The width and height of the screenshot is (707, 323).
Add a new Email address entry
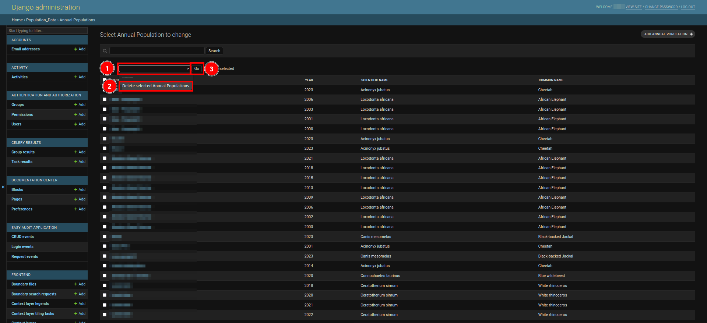click(x=80, y=49)
